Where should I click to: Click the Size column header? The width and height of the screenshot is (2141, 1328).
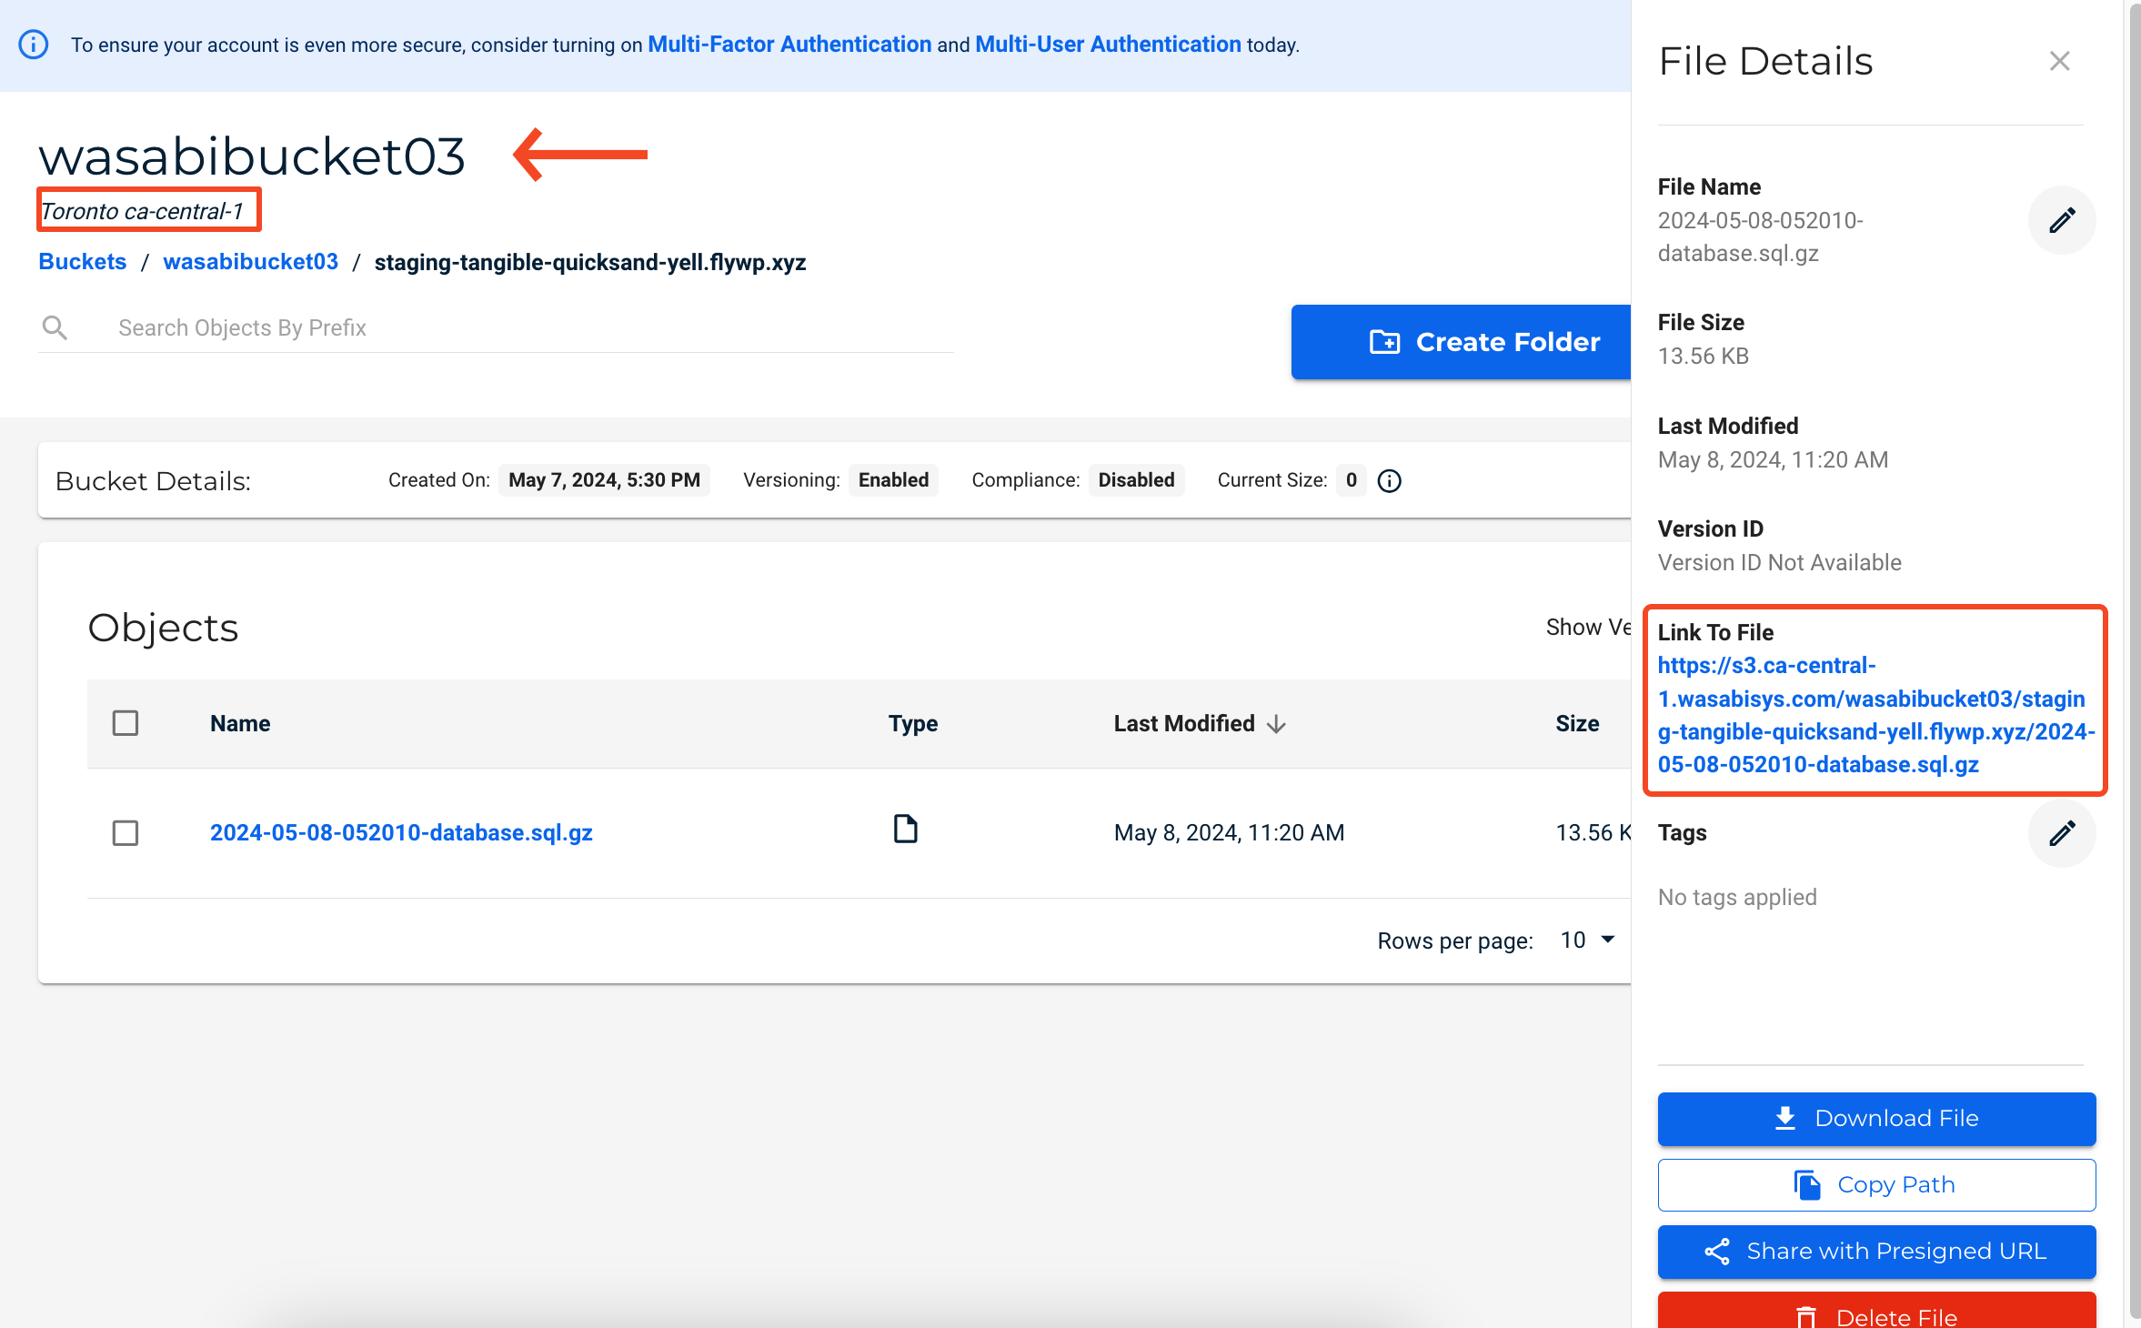(x=1577, y=723)
